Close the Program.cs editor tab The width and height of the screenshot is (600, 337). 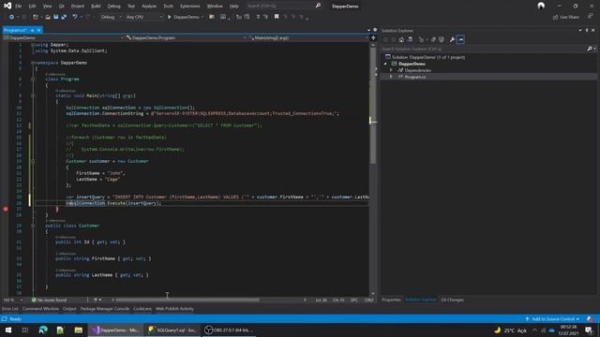39,30
